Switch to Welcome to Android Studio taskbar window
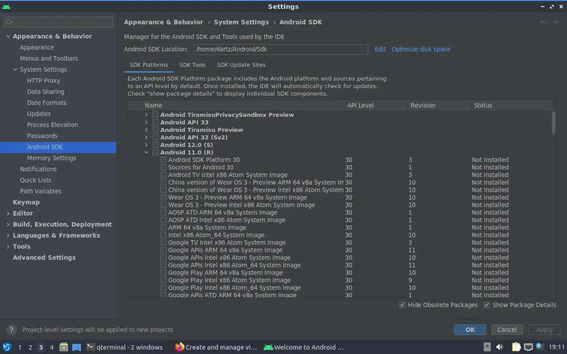 (x=304, y=347)
